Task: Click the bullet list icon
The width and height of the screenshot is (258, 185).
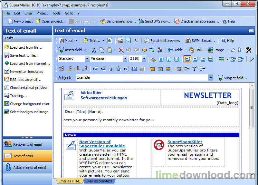Action: click(222, 59)
